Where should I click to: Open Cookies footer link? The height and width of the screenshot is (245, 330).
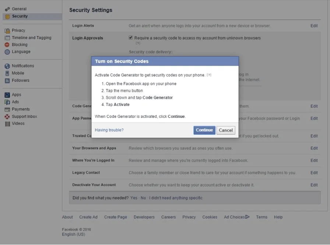tap(210, 217)
